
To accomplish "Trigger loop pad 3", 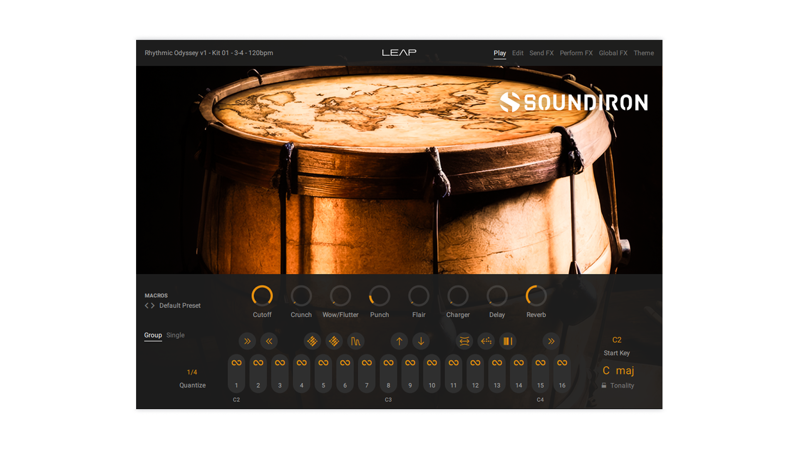I will (280, 374).
